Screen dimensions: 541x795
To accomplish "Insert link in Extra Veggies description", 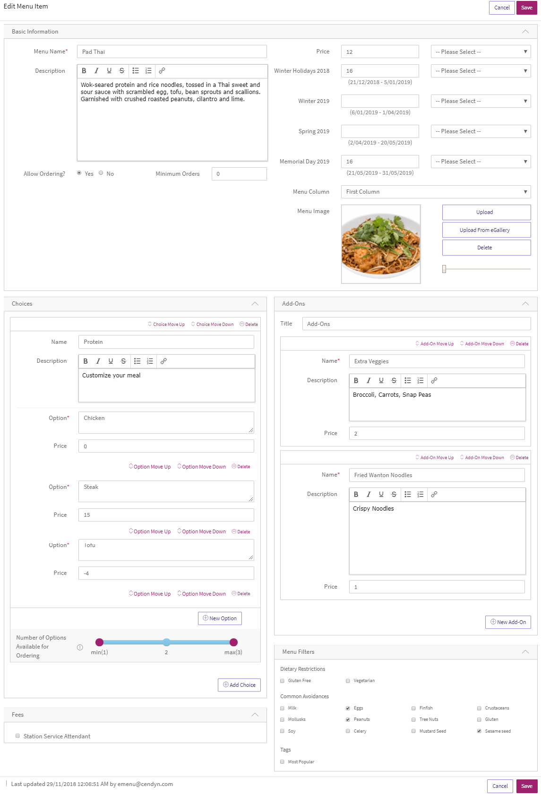I will click(x=434, y=381).
